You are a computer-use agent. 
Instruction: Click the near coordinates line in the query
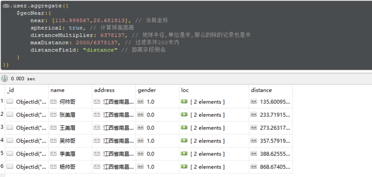click(99, 20)
